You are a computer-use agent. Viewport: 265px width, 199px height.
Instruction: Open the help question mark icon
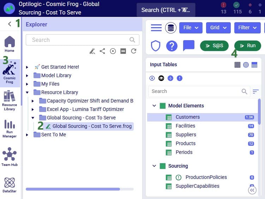tap(172, 46)
